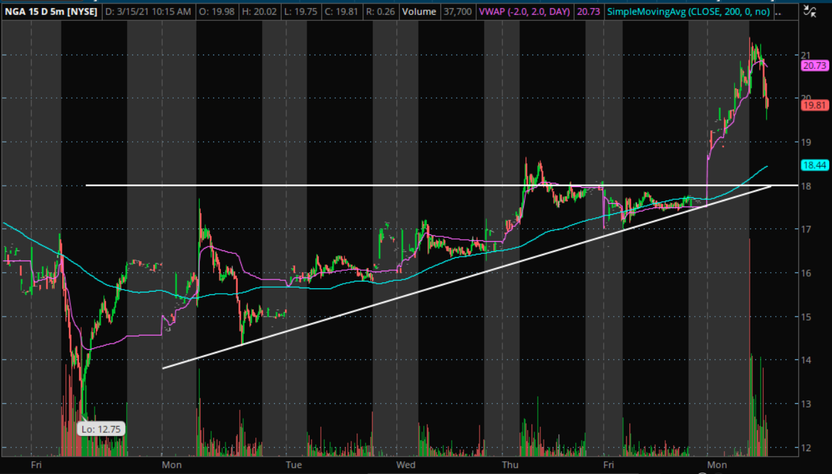Screen dimensions: 832x474
Task: Click the Volume study label in the header
Action: tap(419, 12)
